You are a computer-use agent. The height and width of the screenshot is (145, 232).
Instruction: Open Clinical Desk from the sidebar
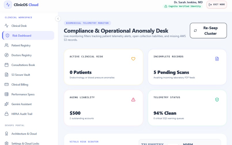pyautogui.click(x=28, y=26)
